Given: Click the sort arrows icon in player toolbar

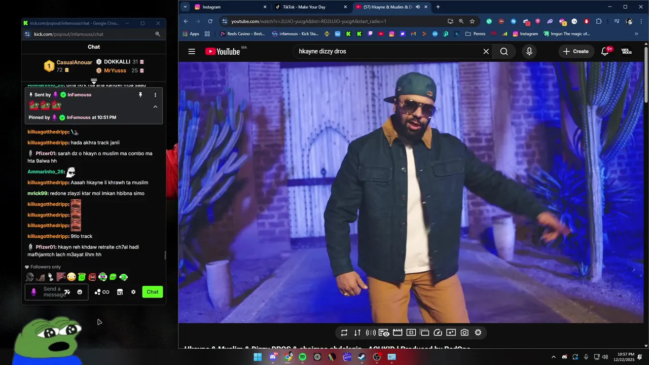Looking at the screenshot, I should [x=357, y=333].
